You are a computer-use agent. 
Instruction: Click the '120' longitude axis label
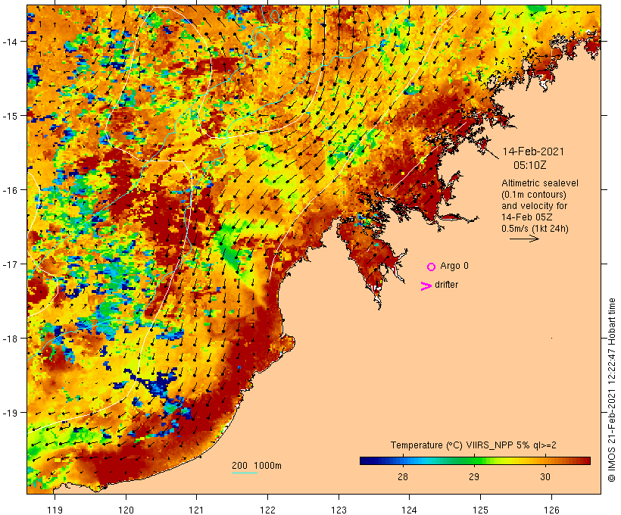126,510
